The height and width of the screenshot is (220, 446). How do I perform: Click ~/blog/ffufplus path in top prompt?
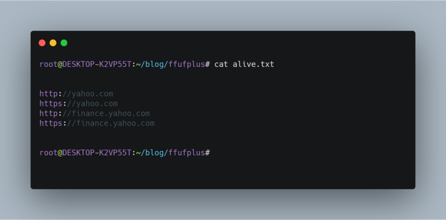[170, 64]
